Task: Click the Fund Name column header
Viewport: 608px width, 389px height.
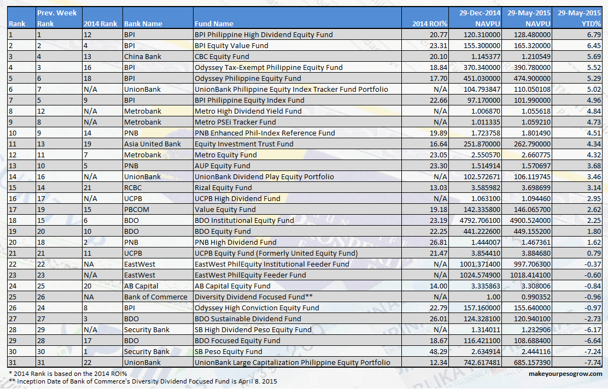Action: [213, 24]
